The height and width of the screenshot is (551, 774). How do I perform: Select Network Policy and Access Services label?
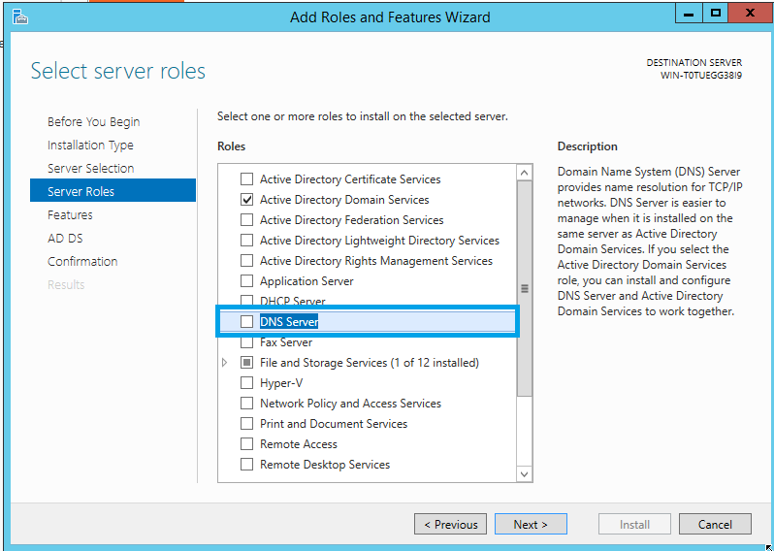tap(350, 404)
